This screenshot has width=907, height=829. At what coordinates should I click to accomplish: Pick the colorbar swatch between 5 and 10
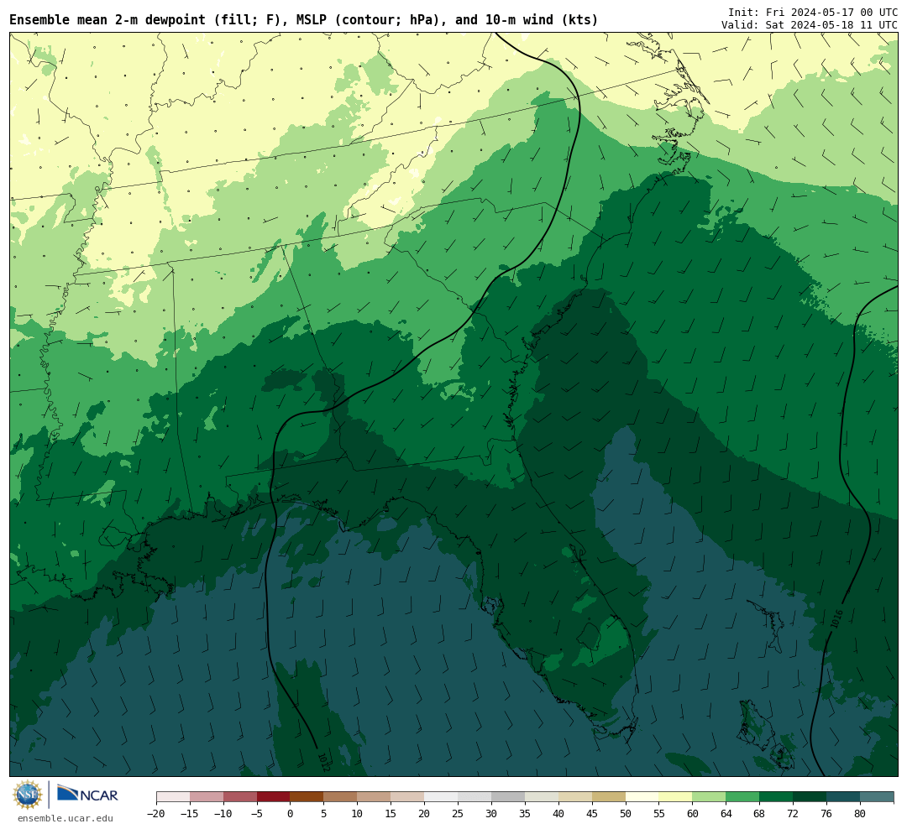340,797
